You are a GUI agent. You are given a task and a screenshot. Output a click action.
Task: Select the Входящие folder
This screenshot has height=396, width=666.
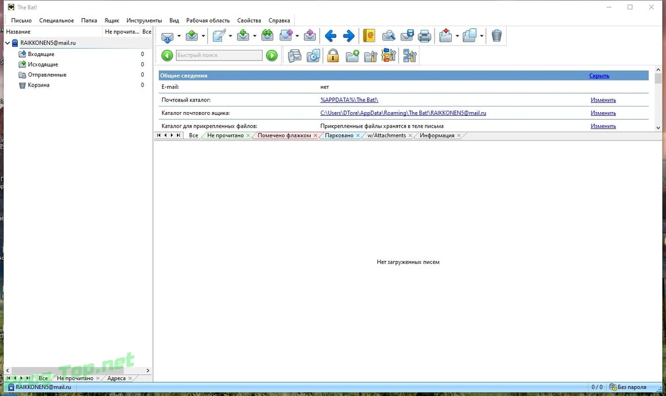point(41,54)
